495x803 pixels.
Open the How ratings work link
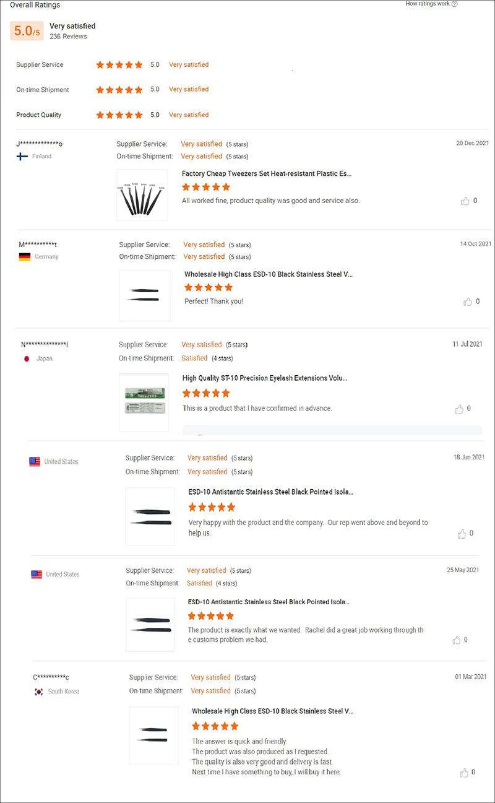[427, 4]
